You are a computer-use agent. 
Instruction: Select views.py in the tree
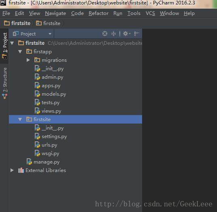click(x=75, y=111)
